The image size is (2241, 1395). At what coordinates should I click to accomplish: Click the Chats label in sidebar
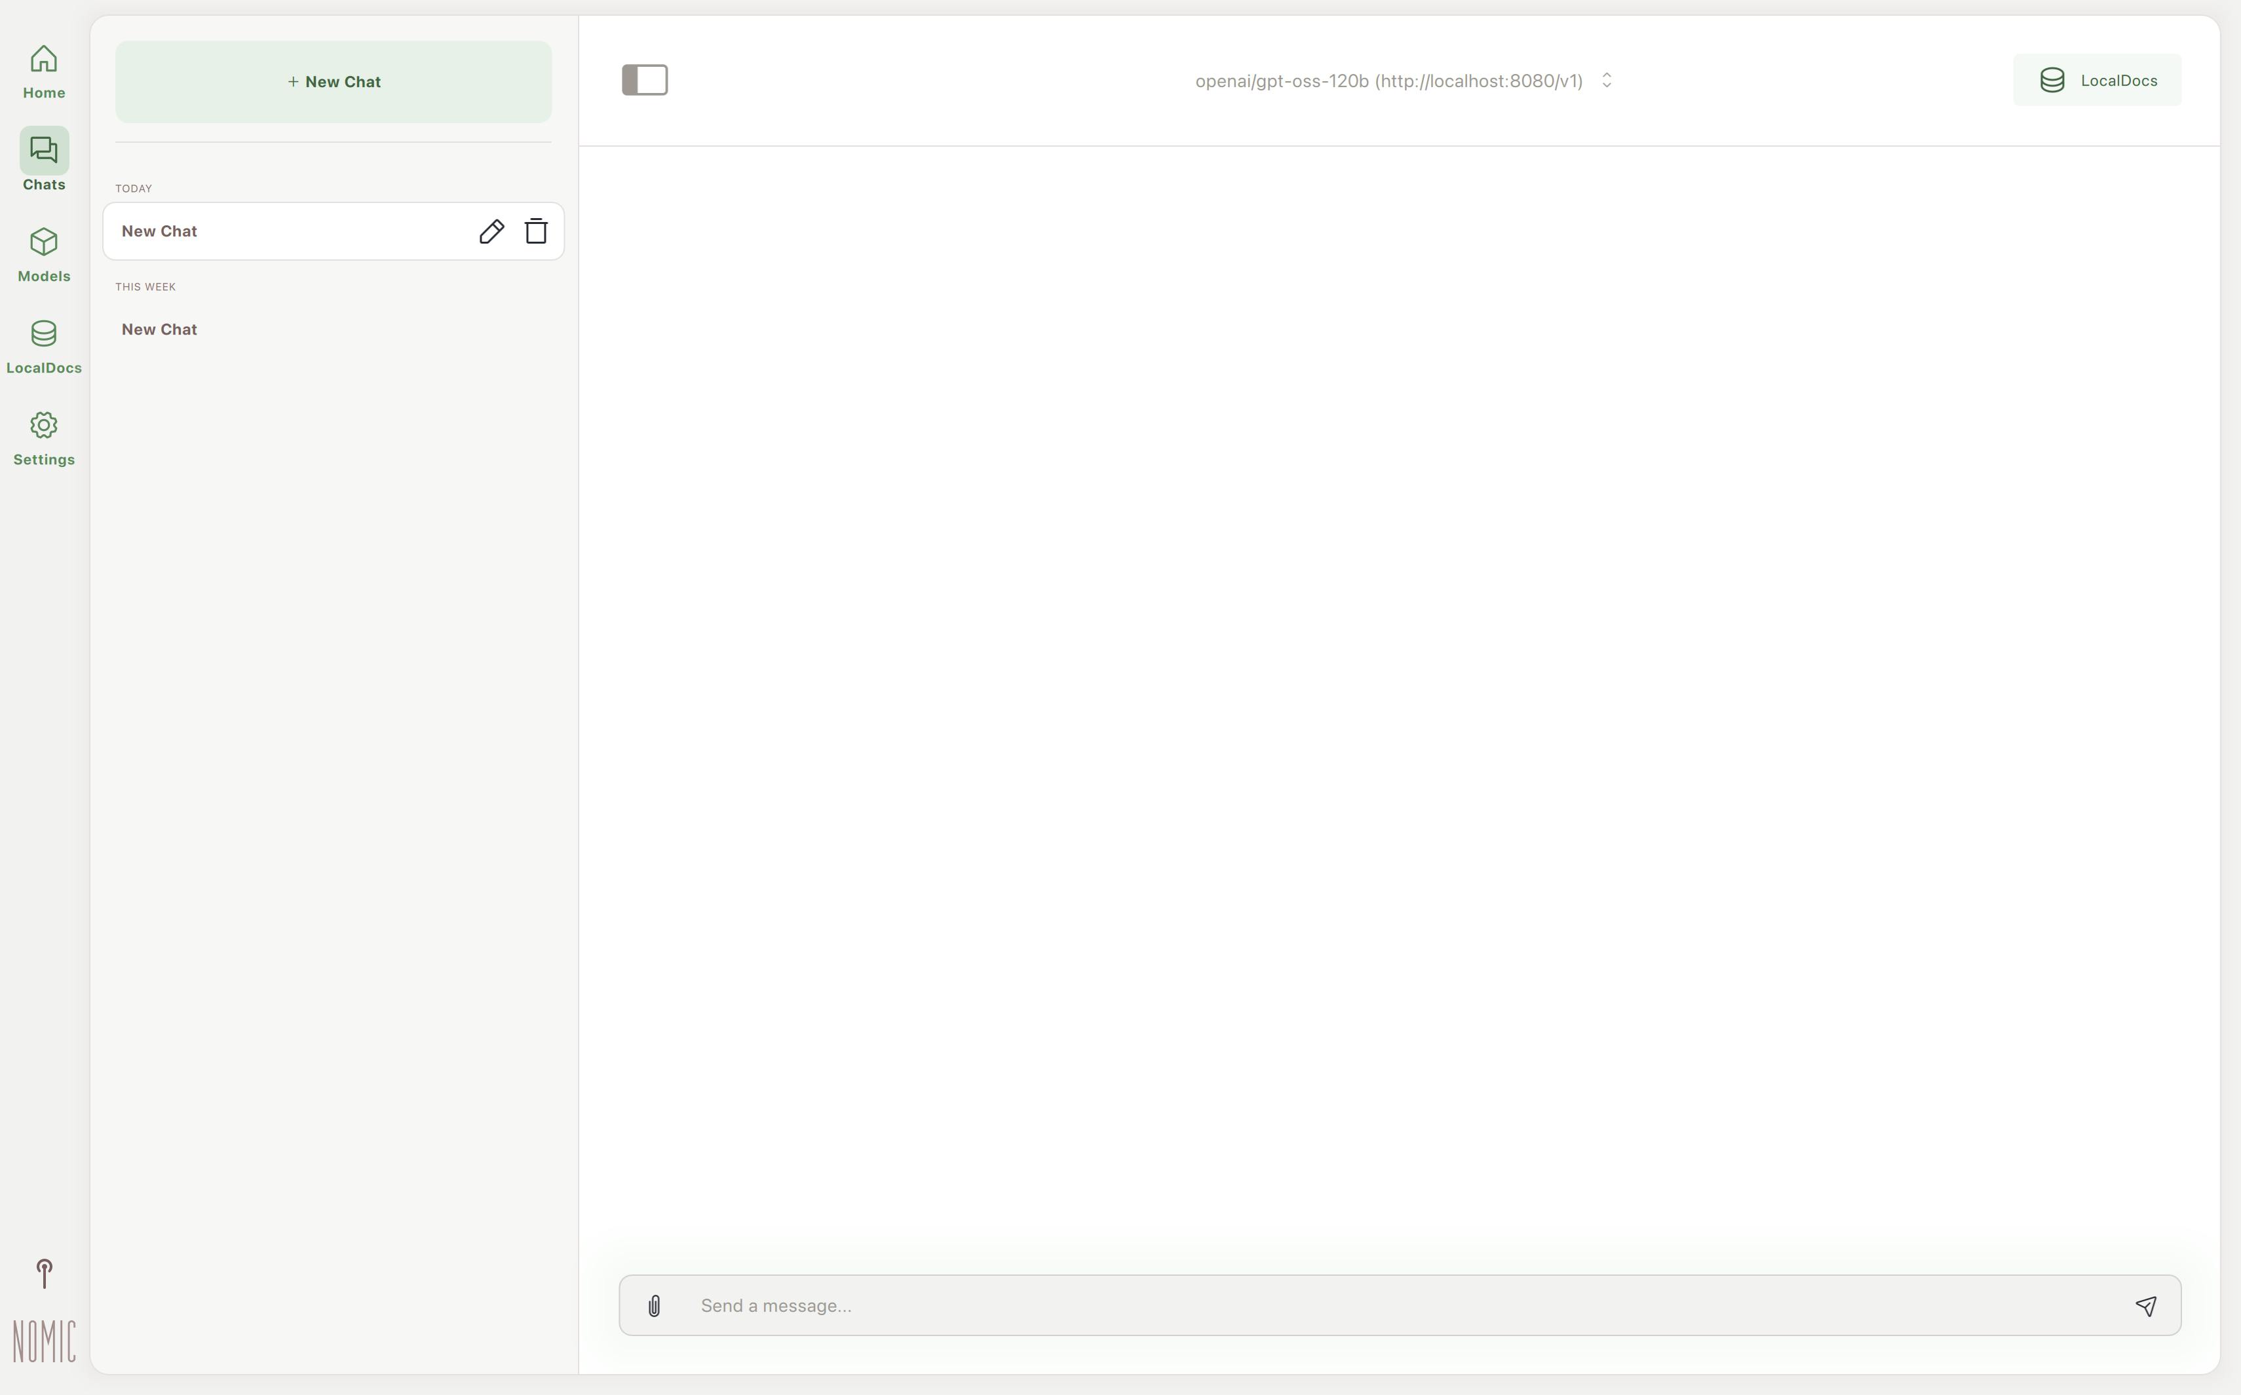43,185
